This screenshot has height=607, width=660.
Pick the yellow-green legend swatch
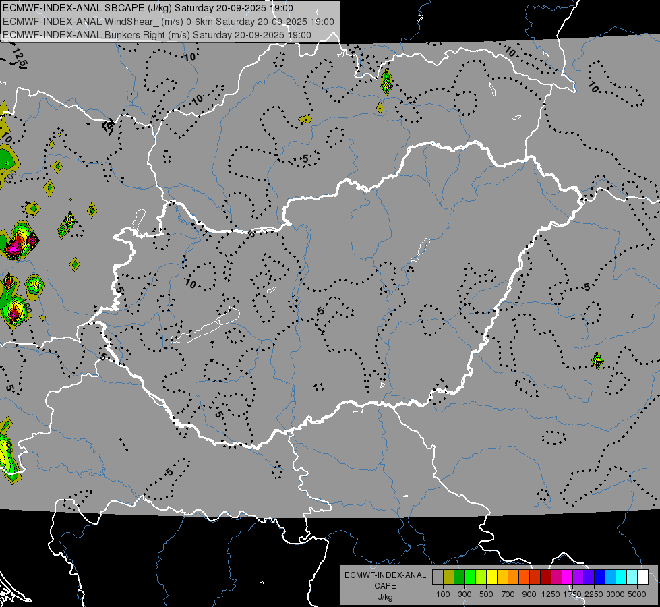(481, 577)
